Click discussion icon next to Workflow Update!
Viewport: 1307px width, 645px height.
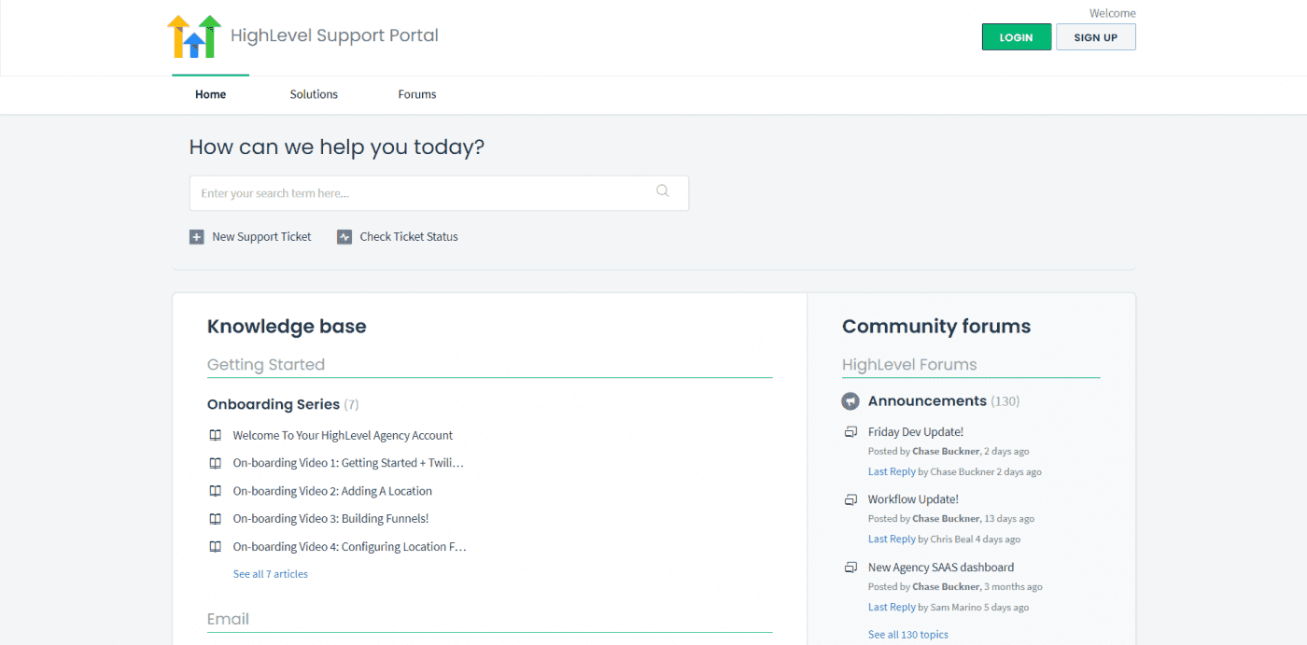tap(850, 499)
